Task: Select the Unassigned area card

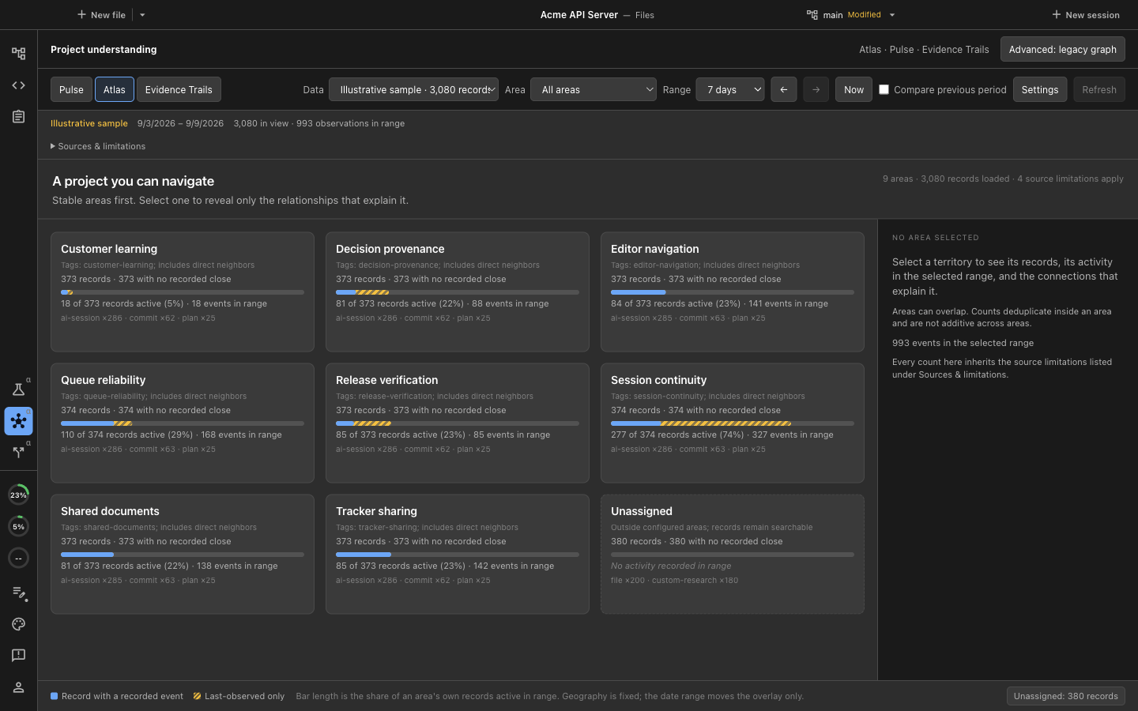Action: point(733,554)
